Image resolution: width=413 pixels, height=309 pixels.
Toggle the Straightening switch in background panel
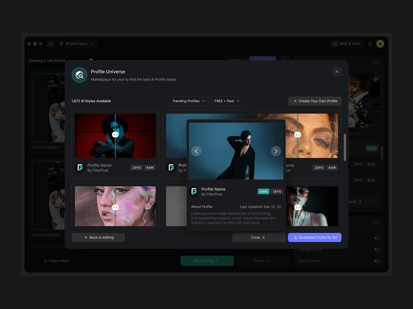point(377,249)
